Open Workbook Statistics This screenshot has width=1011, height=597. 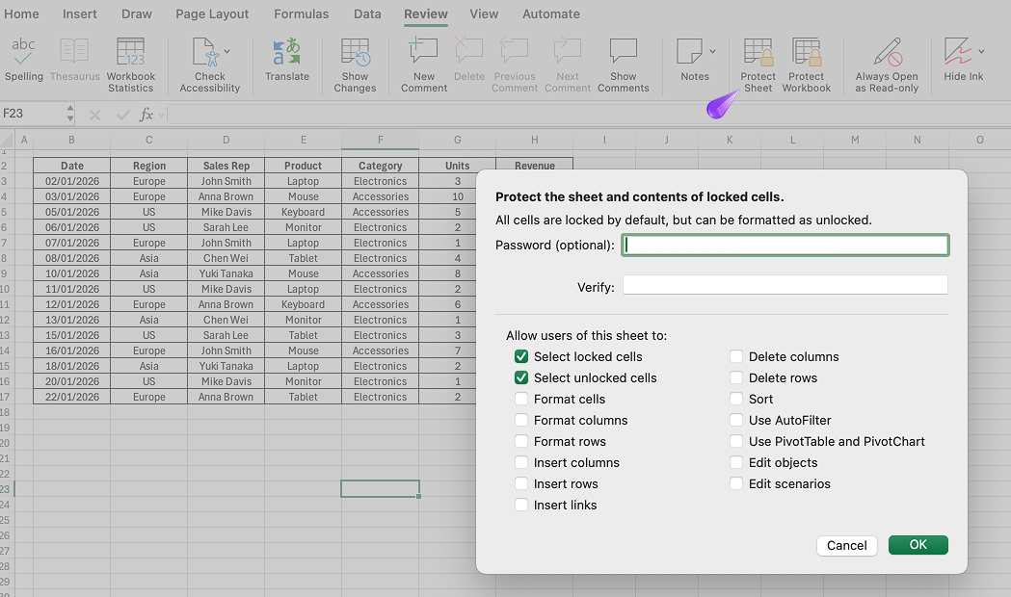pyautogui.click(x=130, y=52)
